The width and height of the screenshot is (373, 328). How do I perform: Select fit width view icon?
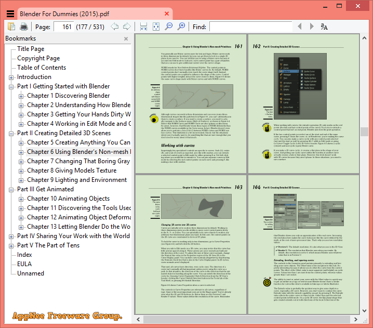pos(143,27)
